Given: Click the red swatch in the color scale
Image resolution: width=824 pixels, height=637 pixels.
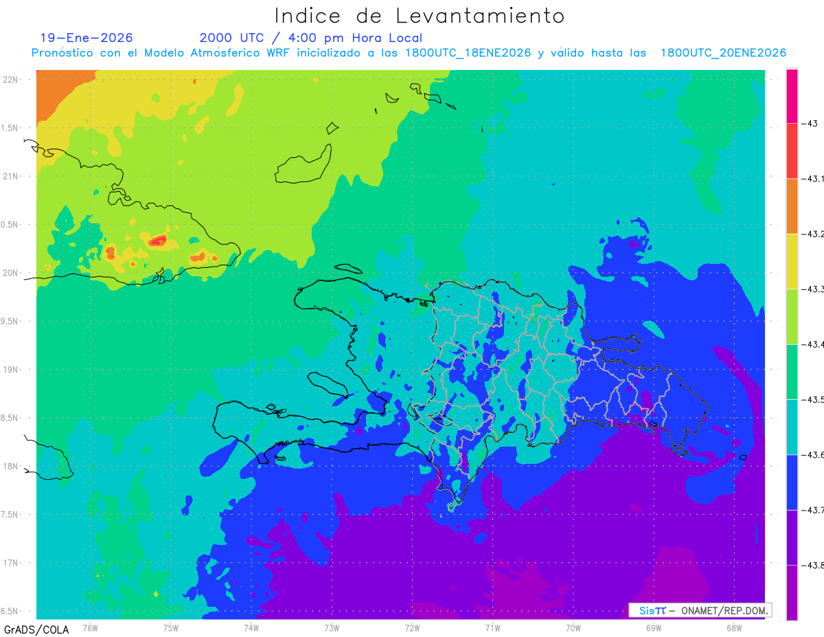Looking at the screenshot, I should [792, 151].
